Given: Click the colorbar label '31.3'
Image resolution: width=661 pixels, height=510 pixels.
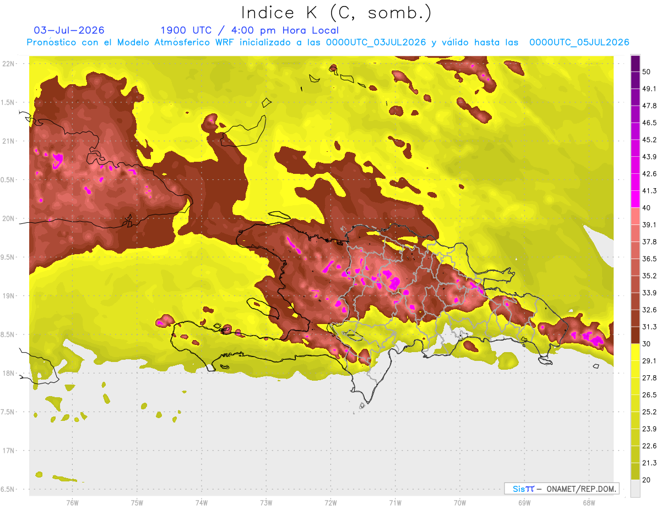Looking at the screenshot, I should pyautogui.click(x=649, y=327).
